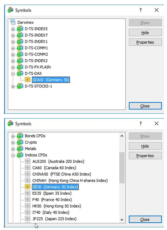Image resolution: width=167 pixels, height=230 pixels.
Task: Click the grey F40 symbol icon
Action: [x=27, y=200]
